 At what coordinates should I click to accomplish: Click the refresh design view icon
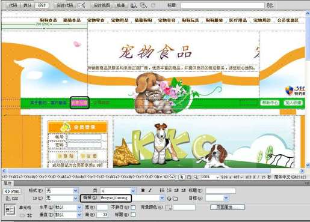tap(153, 5)
